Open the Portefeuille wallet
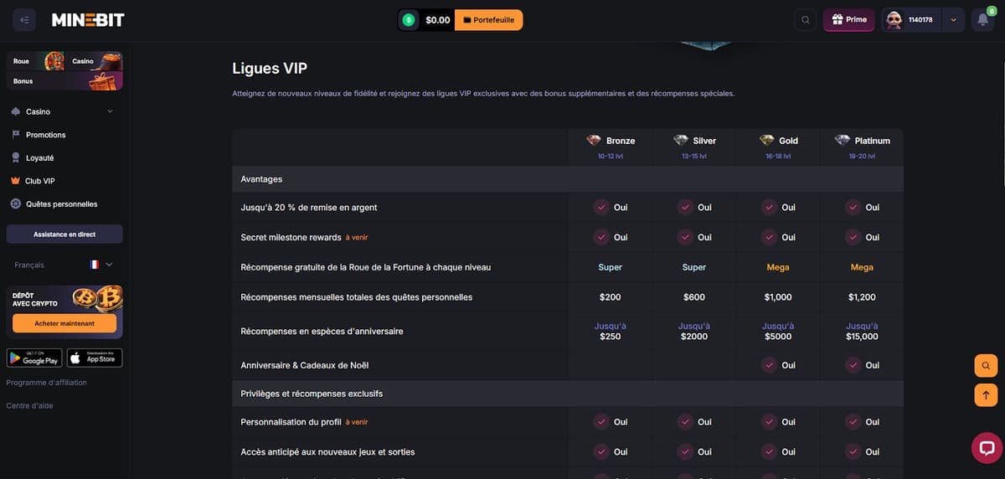 tap(488, 20)
